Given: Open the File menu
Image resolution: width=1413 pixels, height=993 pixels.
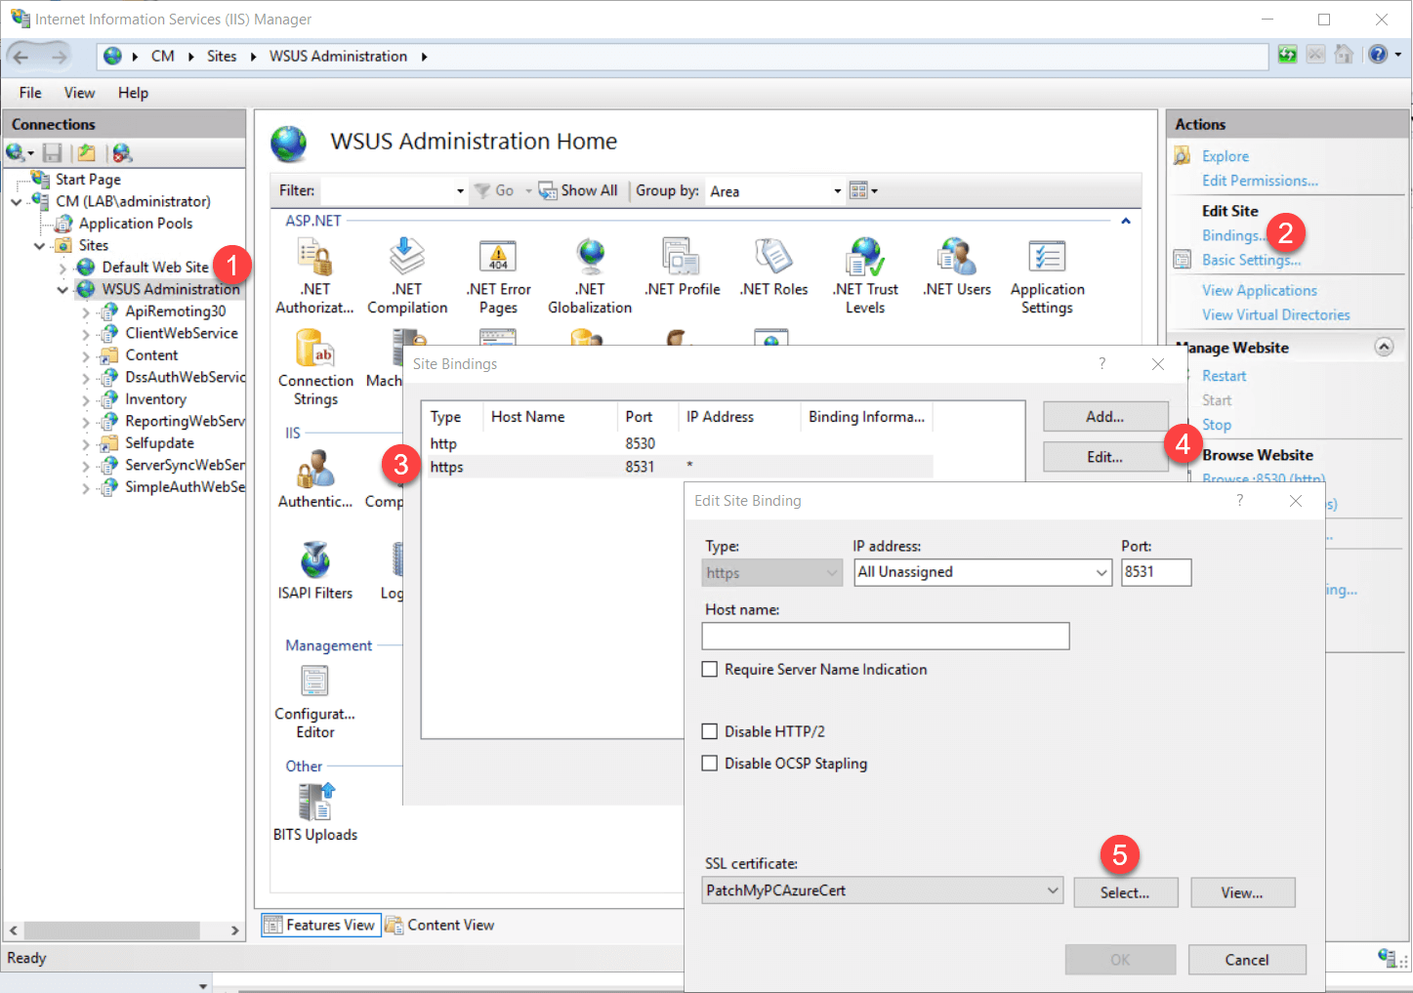Looking at the screenshot, I should coord(30,93).
